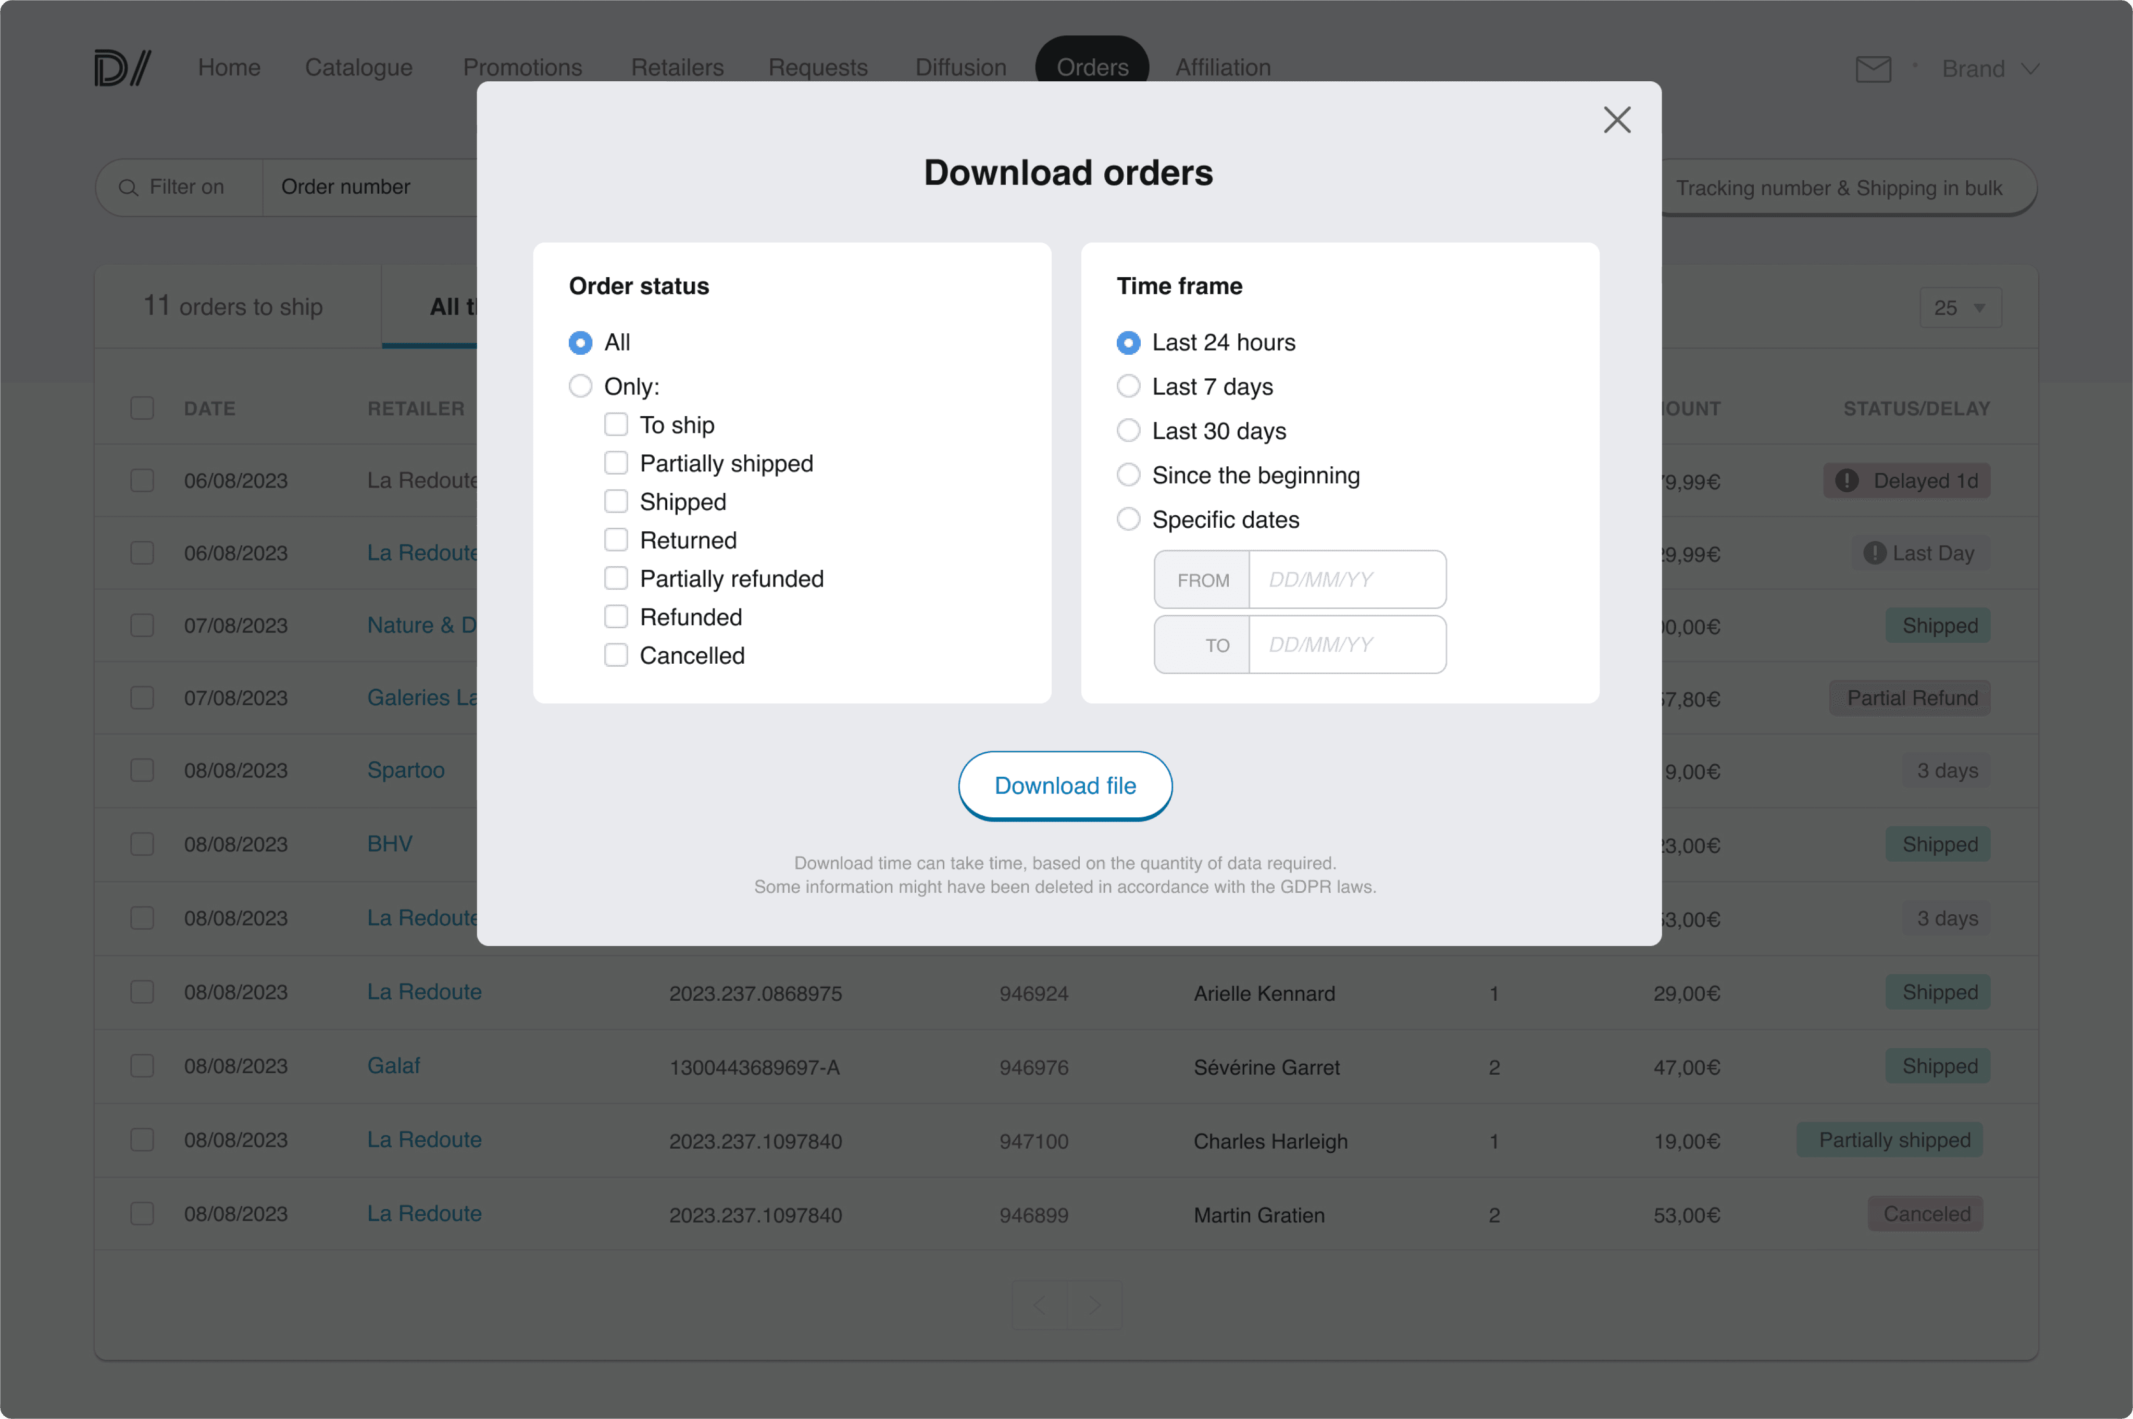Click the Partially shipped status badge
The height and width of the screenshot is (1419, 2133).
(x=1890, y=1140)
